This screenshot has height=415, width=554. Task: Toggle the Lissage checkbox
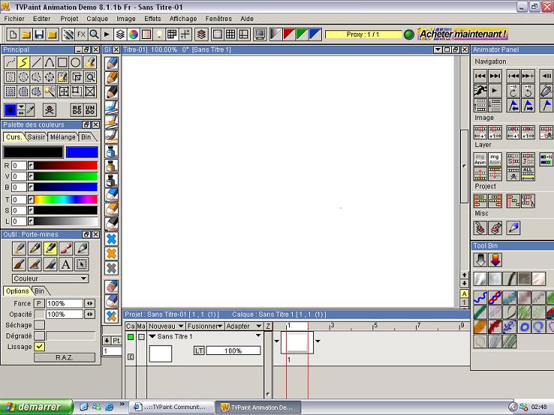pyautogui.click(x=40, y=347)
